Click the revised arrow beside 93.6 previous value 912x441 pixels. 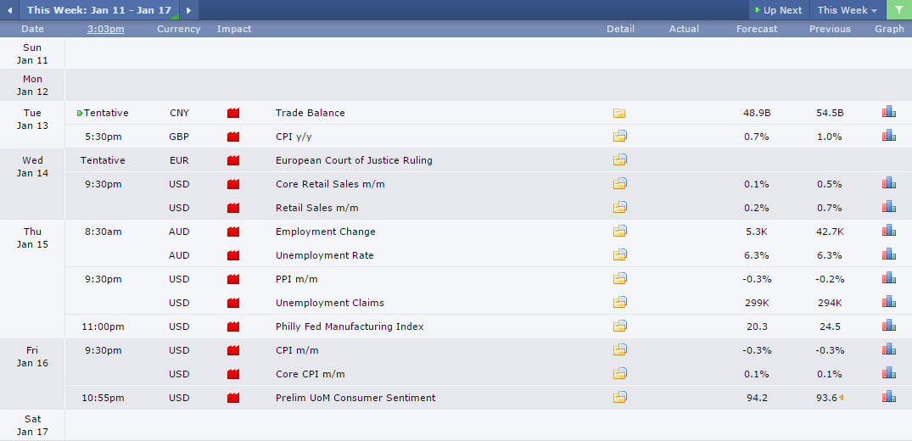tap(842, 398)
